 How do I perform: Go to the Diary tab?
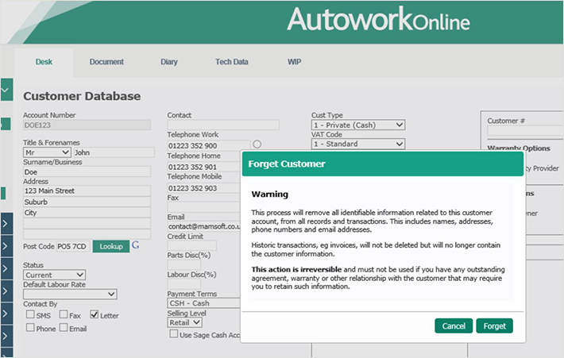coord(169,62)
